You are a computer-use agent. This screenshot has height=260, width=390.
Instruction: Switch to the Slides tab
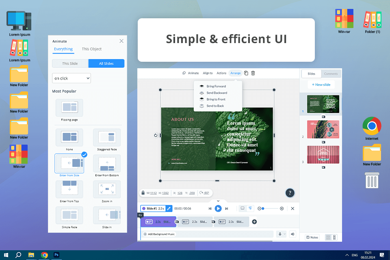312,74
